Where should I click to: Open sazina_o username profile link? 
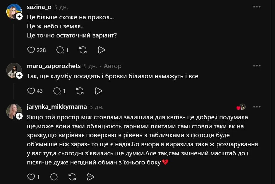coord(39,7)
